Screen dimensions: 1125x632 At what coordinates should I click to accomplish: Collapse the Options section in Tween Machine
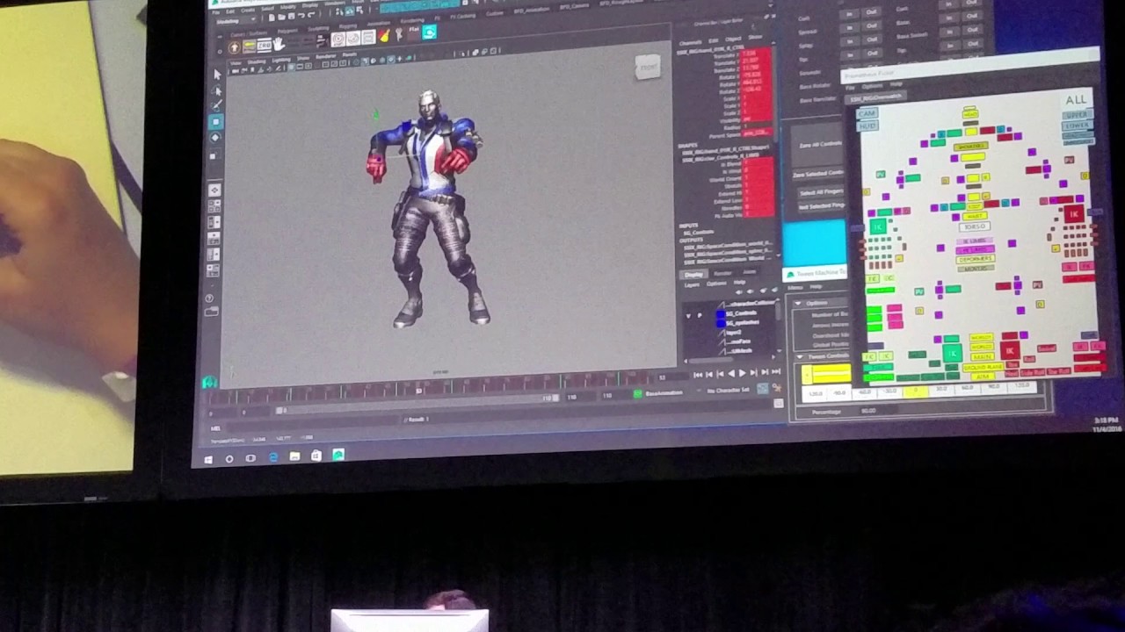(798, 303)
